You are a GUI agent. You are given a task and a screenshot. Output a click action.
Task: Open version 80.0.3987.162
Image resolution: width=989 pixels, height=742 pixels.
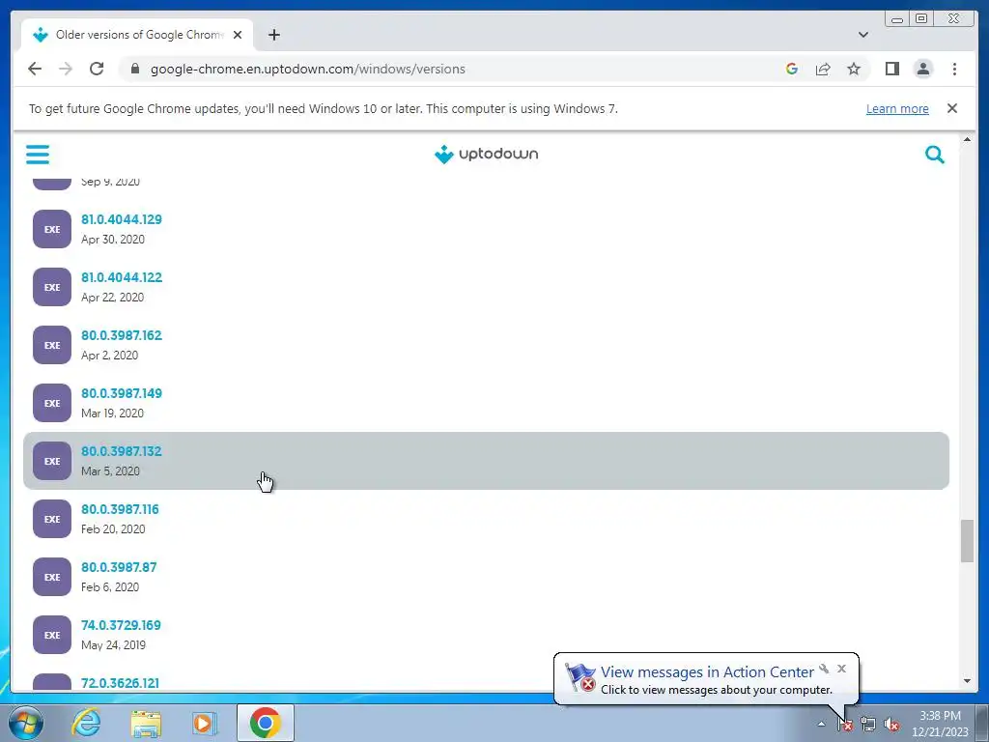(x=121, y=335)
